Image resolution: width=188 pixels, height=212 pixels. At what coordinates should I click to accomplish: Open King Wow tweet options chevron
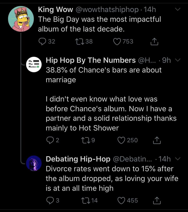(x=177, y=10)
